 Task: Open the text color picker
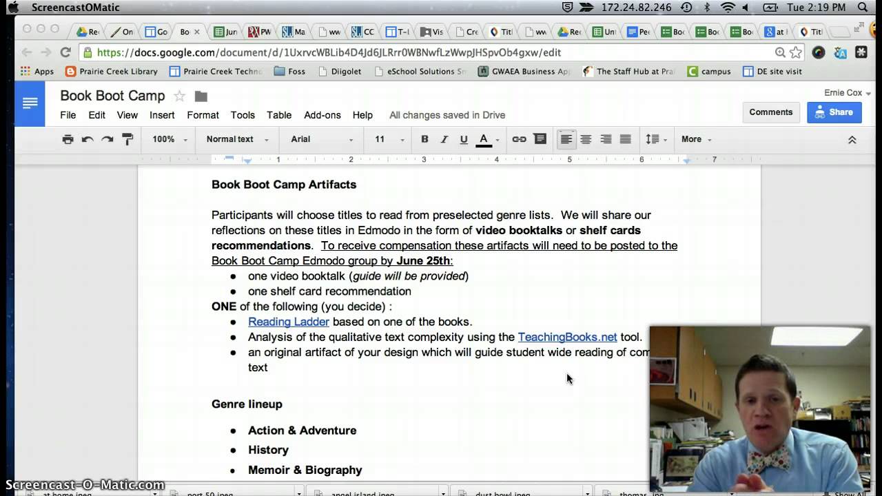pyautogui.click(x=484, y=139)
